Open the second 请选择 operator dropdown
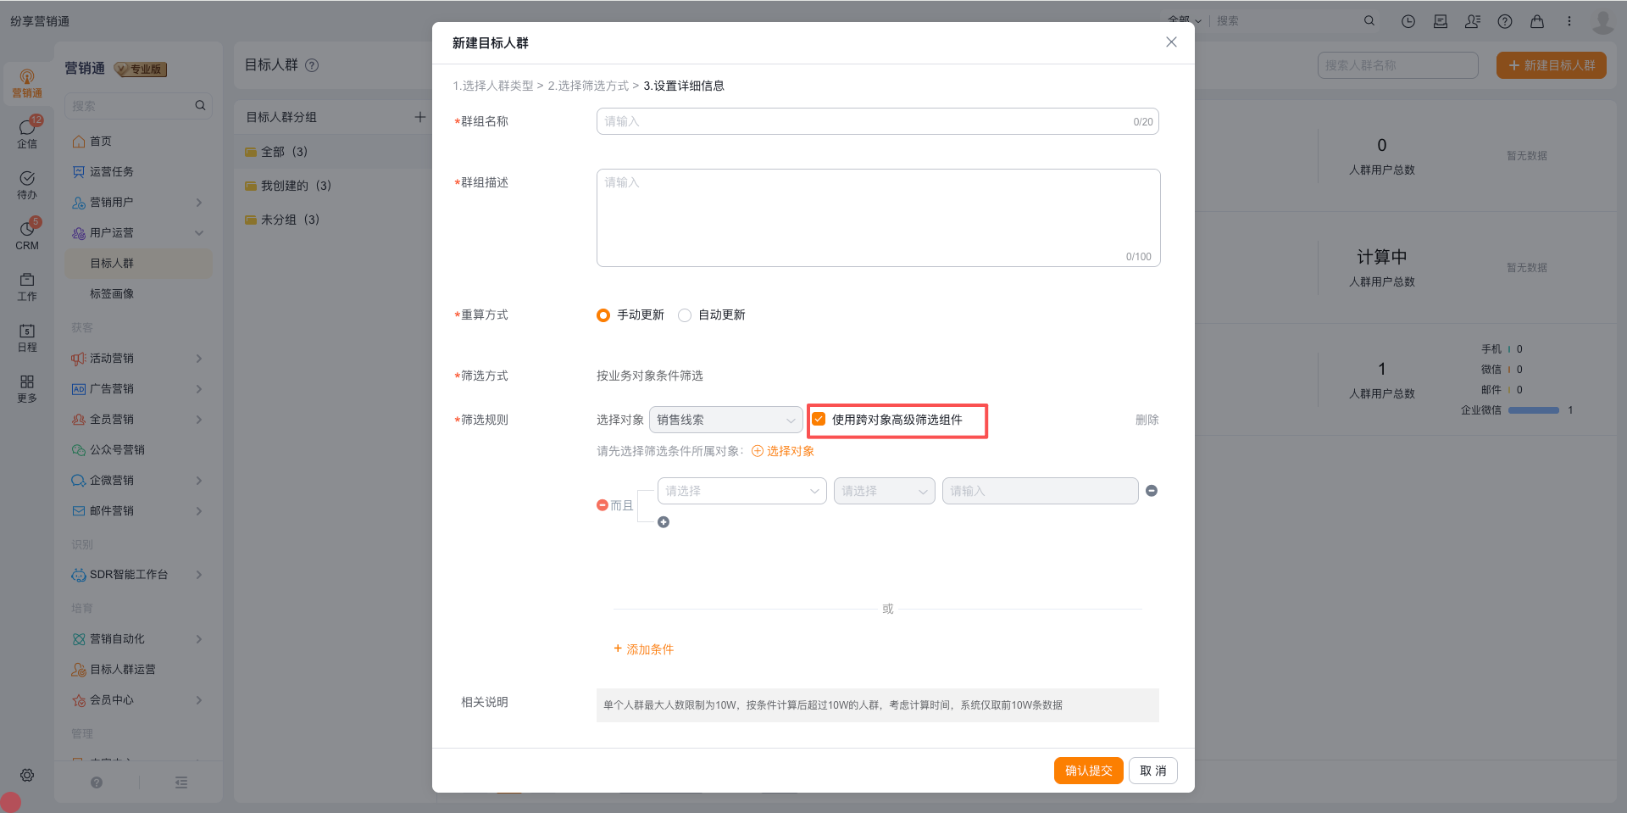The image size is (1627, 813). pyautogui.click(x=884, y=491)
